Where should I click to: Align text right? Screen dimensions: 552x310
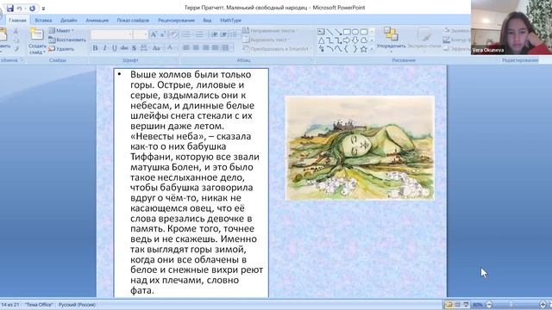(x=205, y=48)
